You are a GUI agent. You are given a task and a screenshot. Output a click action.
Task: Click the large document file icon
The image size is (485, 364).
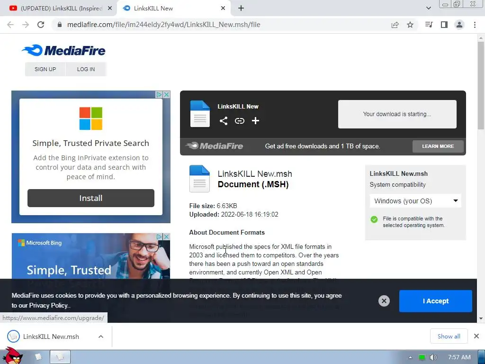(199, 179)
